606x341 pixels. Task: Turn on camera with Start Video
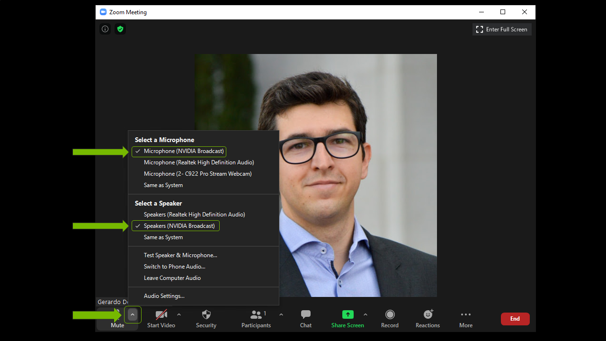[x=161, y=319]
